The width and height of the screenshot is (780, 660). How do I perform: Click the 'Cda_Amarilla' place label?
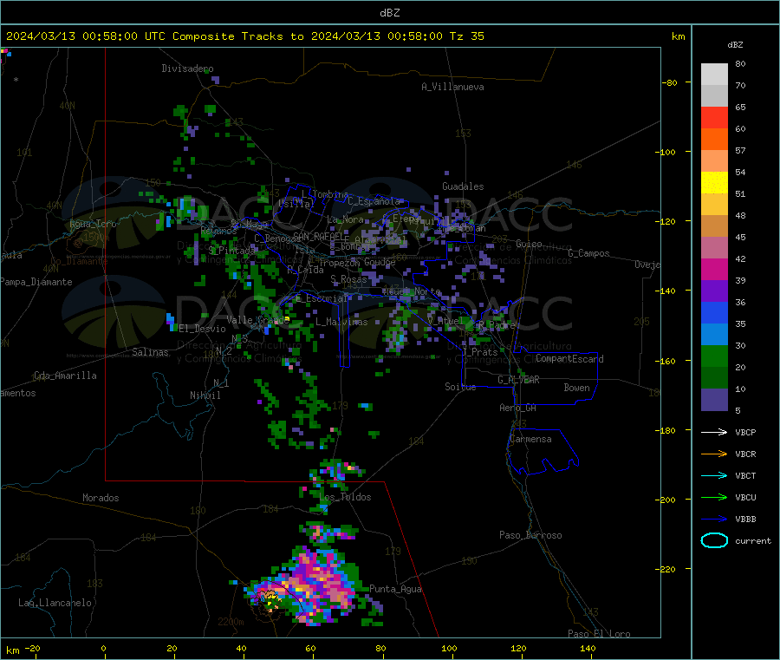point(65,376)
